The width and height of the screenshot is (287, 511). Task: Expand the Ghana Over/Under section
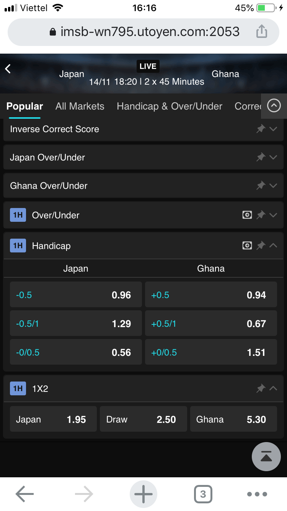[x=273, y=186]
